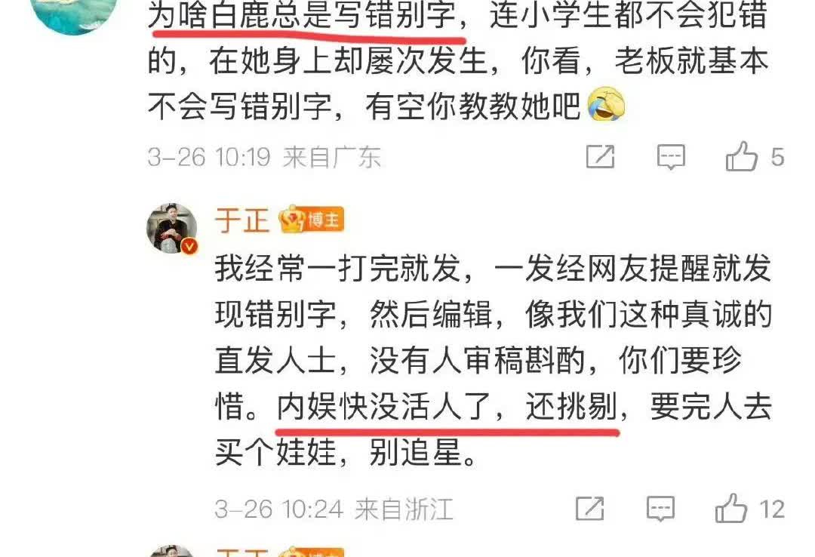Open the username 于正 in orange
Screen dimensions: 815x557
[x=241, y=220]
